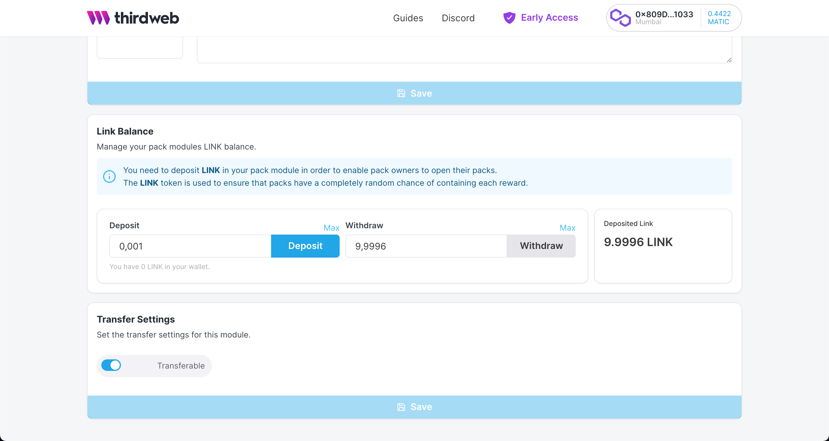
Task: Open the Guides page
Action: (x=408, y=18)
